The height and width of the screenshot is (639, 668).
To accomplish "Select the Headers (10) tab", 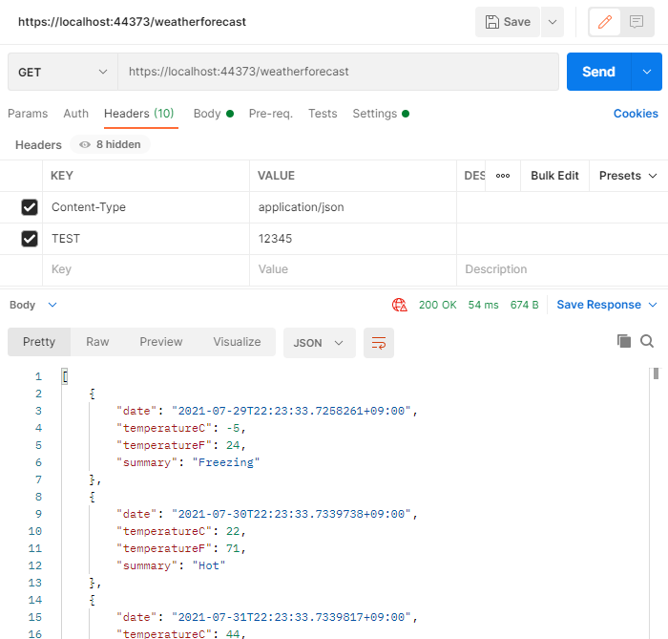I will [139, 114].
